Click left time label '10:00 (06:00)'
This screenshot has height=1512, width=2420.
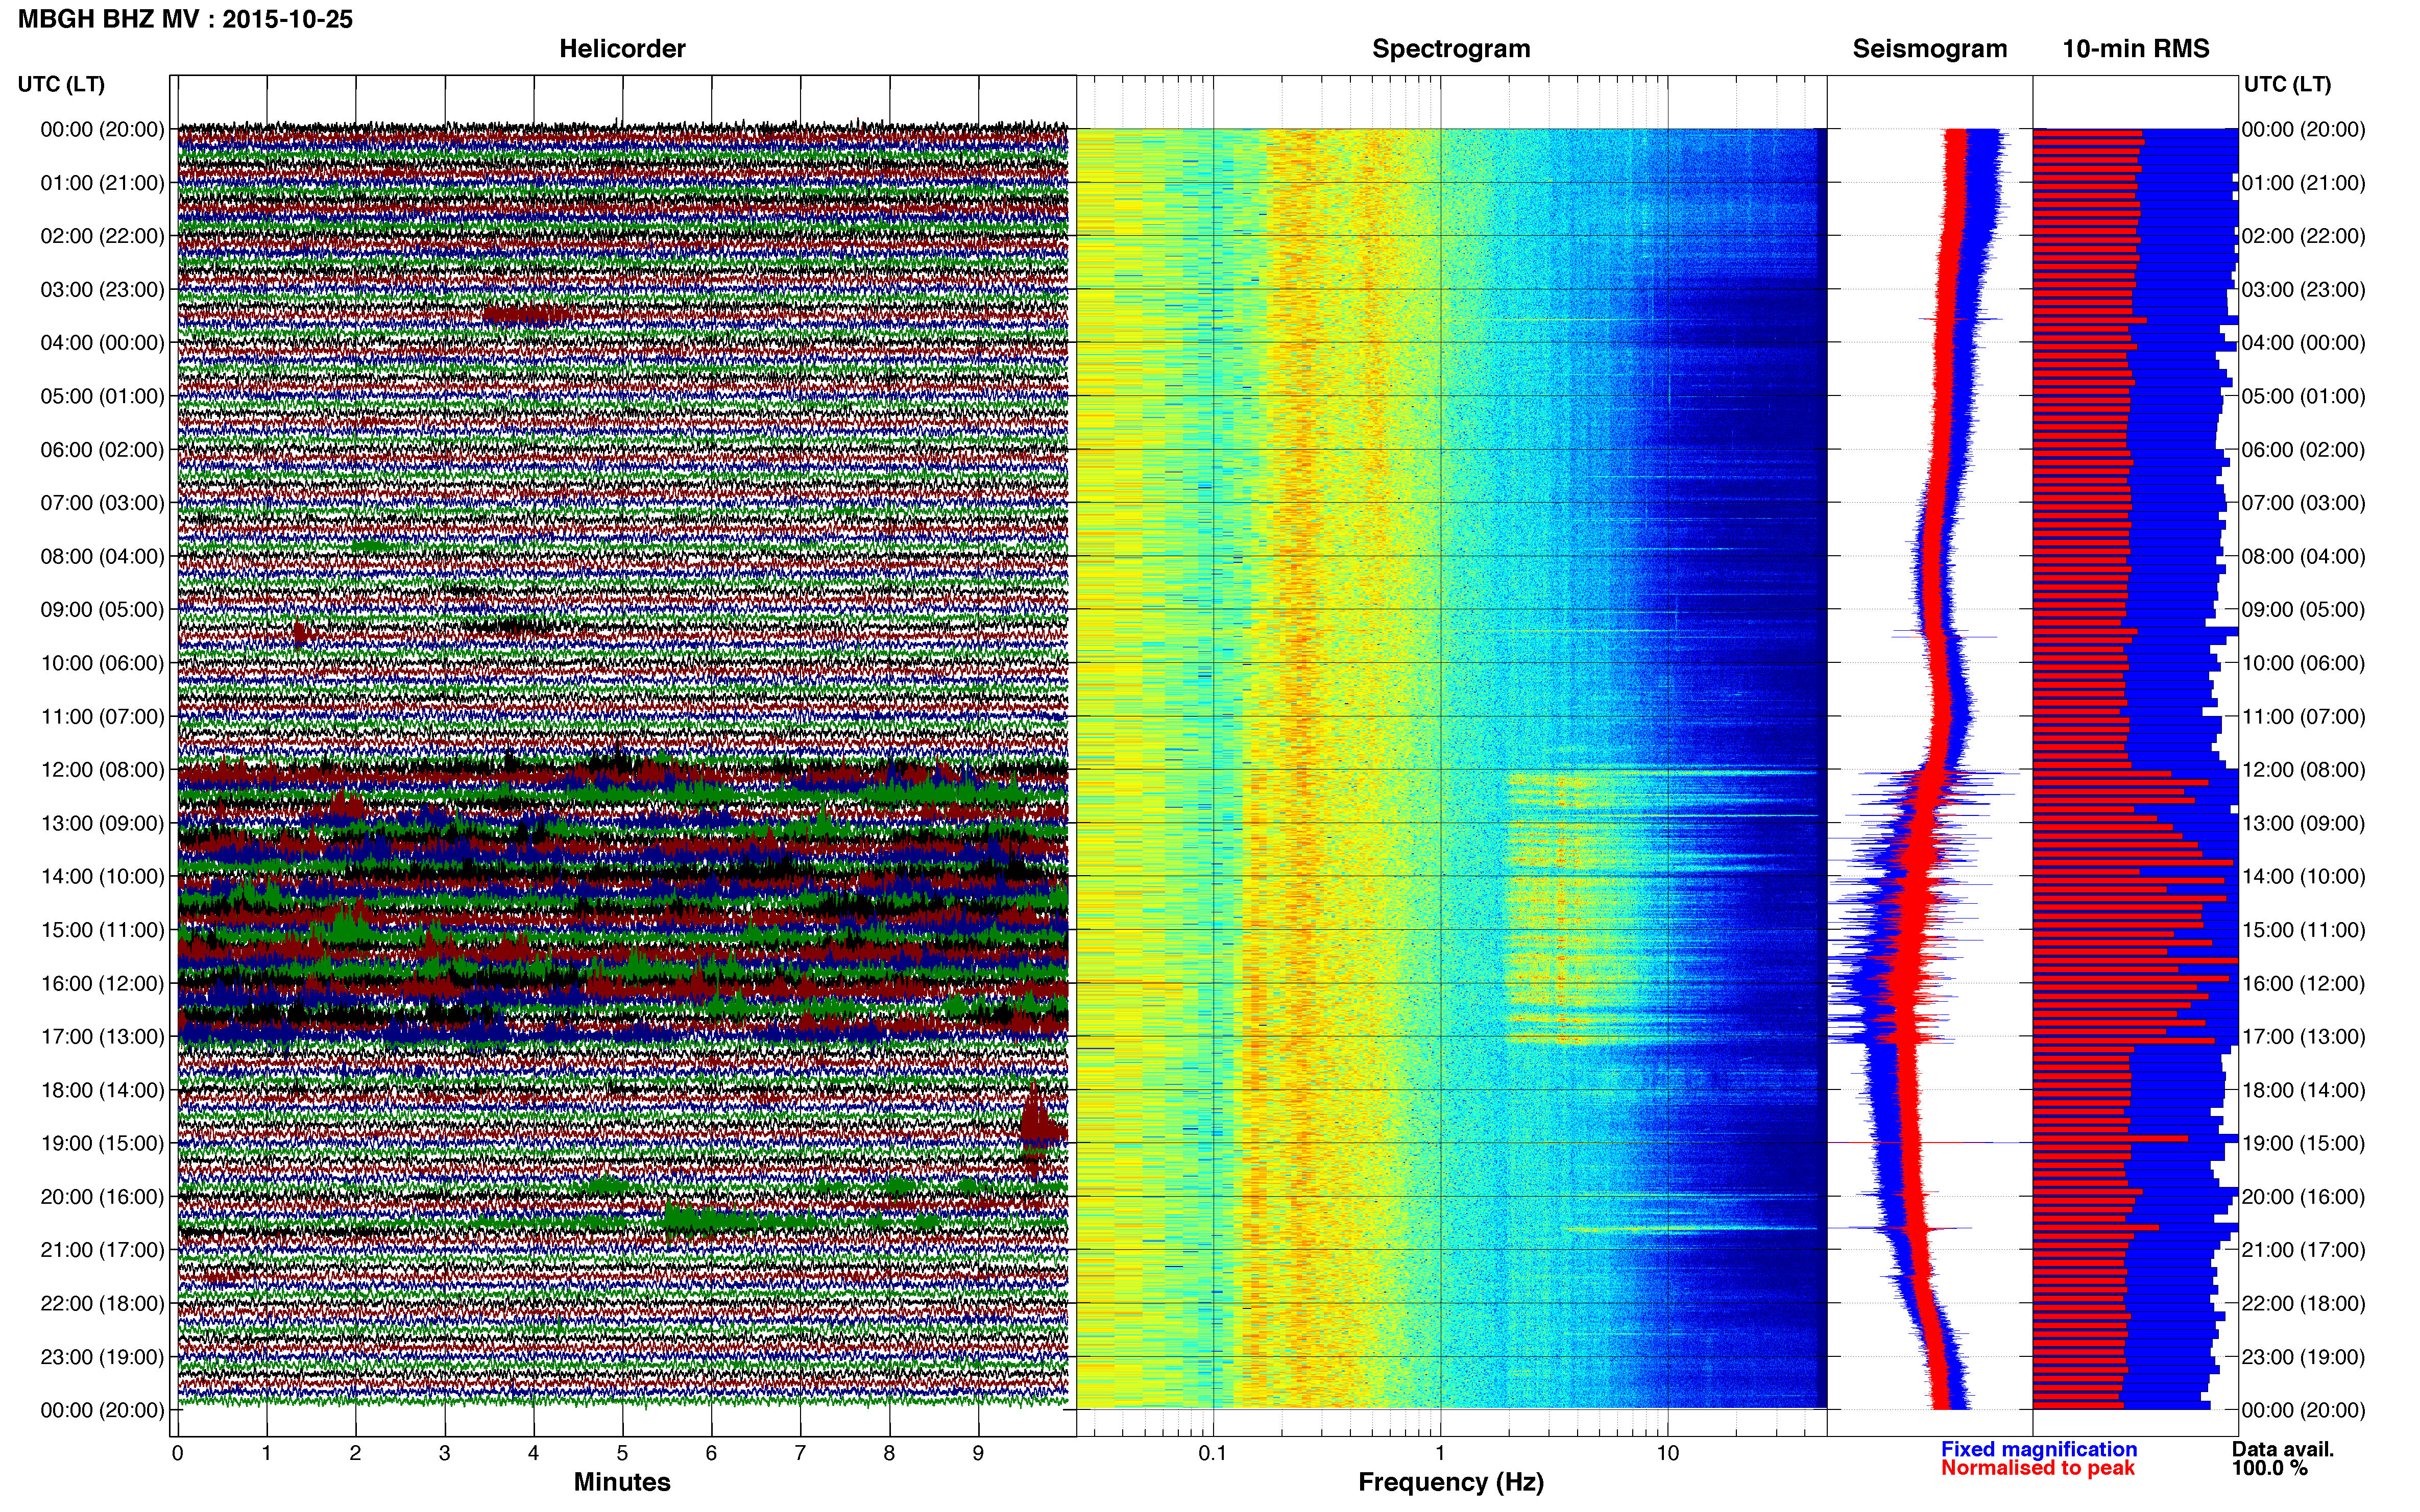(x=102, y=663)
